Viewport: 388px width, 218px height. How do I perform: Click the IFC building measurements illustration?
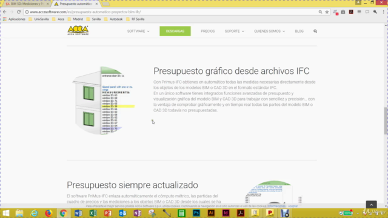104,101
